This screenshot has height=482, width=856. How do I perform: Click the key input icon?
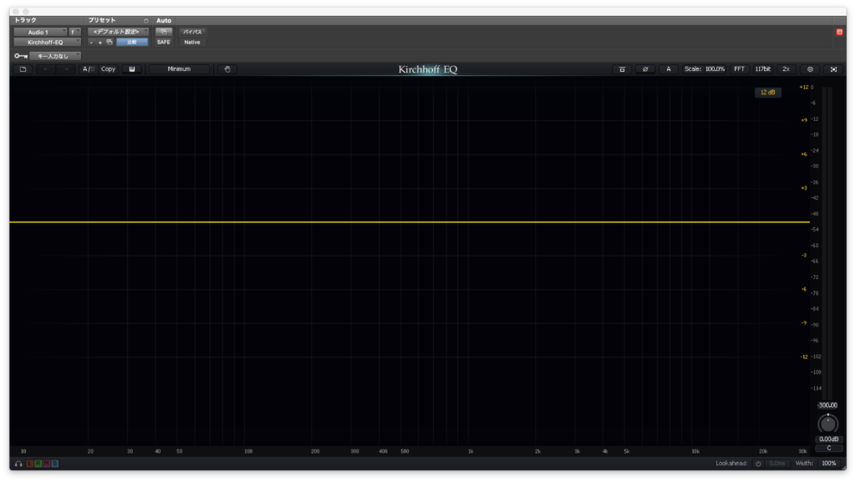click(x=21, y=56)
